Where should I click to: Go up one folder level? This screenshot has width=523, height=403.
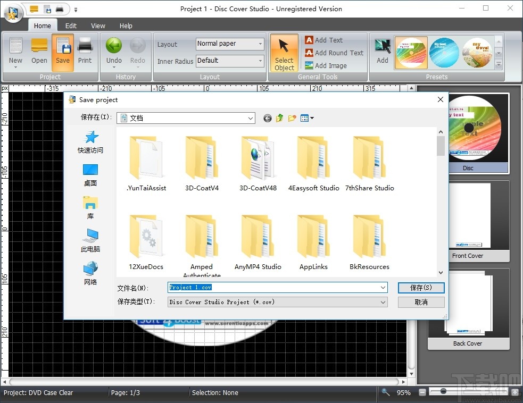(280, 118)
